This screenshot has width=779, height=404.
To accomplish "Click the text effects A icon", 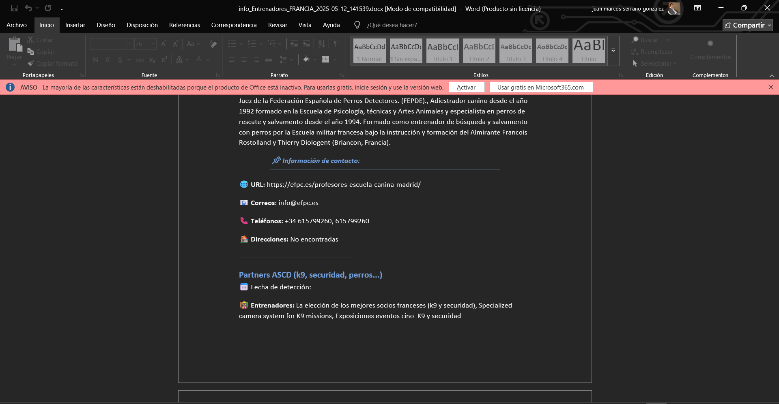I will [x=179, y=60].
